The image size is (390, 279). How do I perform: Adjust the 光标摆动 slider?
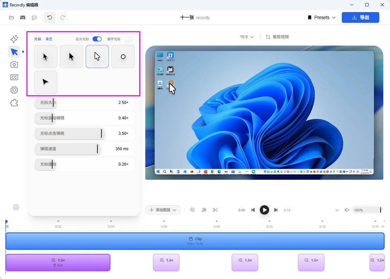click(x=84, y=164)
